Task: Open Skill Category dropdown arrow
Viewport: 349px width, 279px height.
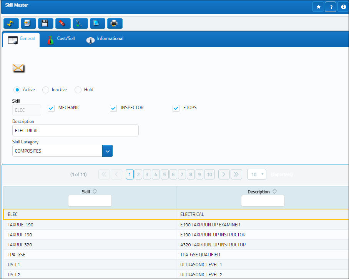Action: 108,151
